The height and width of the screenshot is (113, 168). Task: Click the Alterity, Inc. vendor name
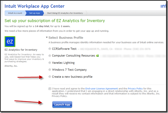(11, 66)
